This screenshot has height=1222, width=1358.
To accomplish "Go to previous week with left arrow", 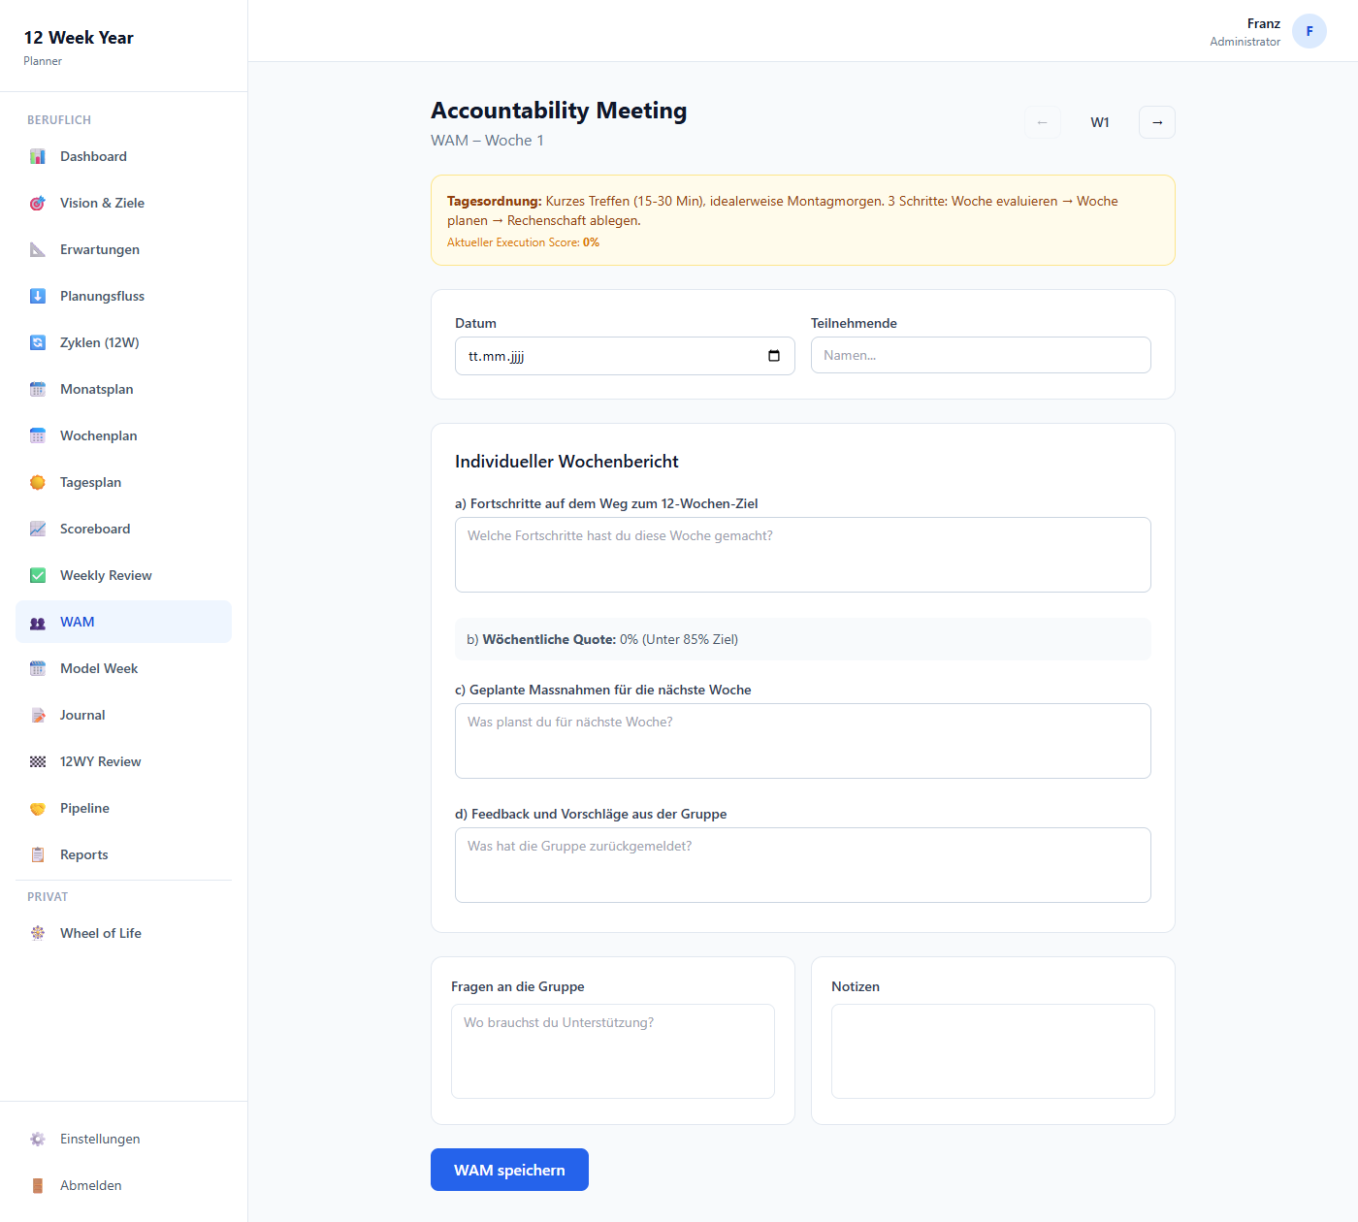I will coord(1042,122).
